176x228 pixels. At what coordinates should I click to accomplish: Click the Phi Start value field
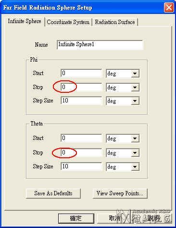coord(81,73)
